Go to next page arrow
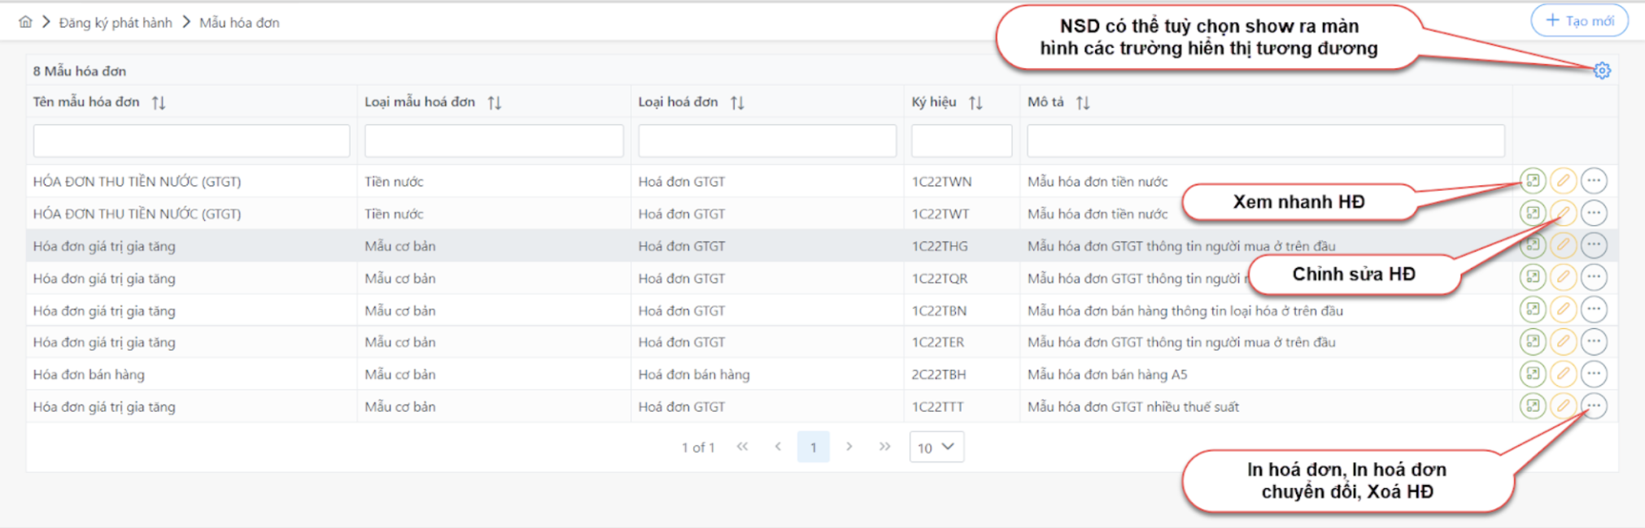The image size is (1645, 528). pos(849,447)
